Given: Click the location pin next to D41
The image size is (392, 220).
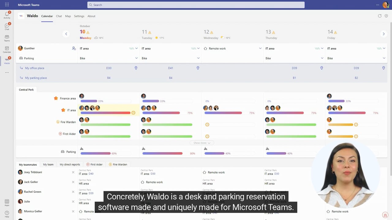Looking at the screenshot, I should pyautogui.click(x=198, y=68).
